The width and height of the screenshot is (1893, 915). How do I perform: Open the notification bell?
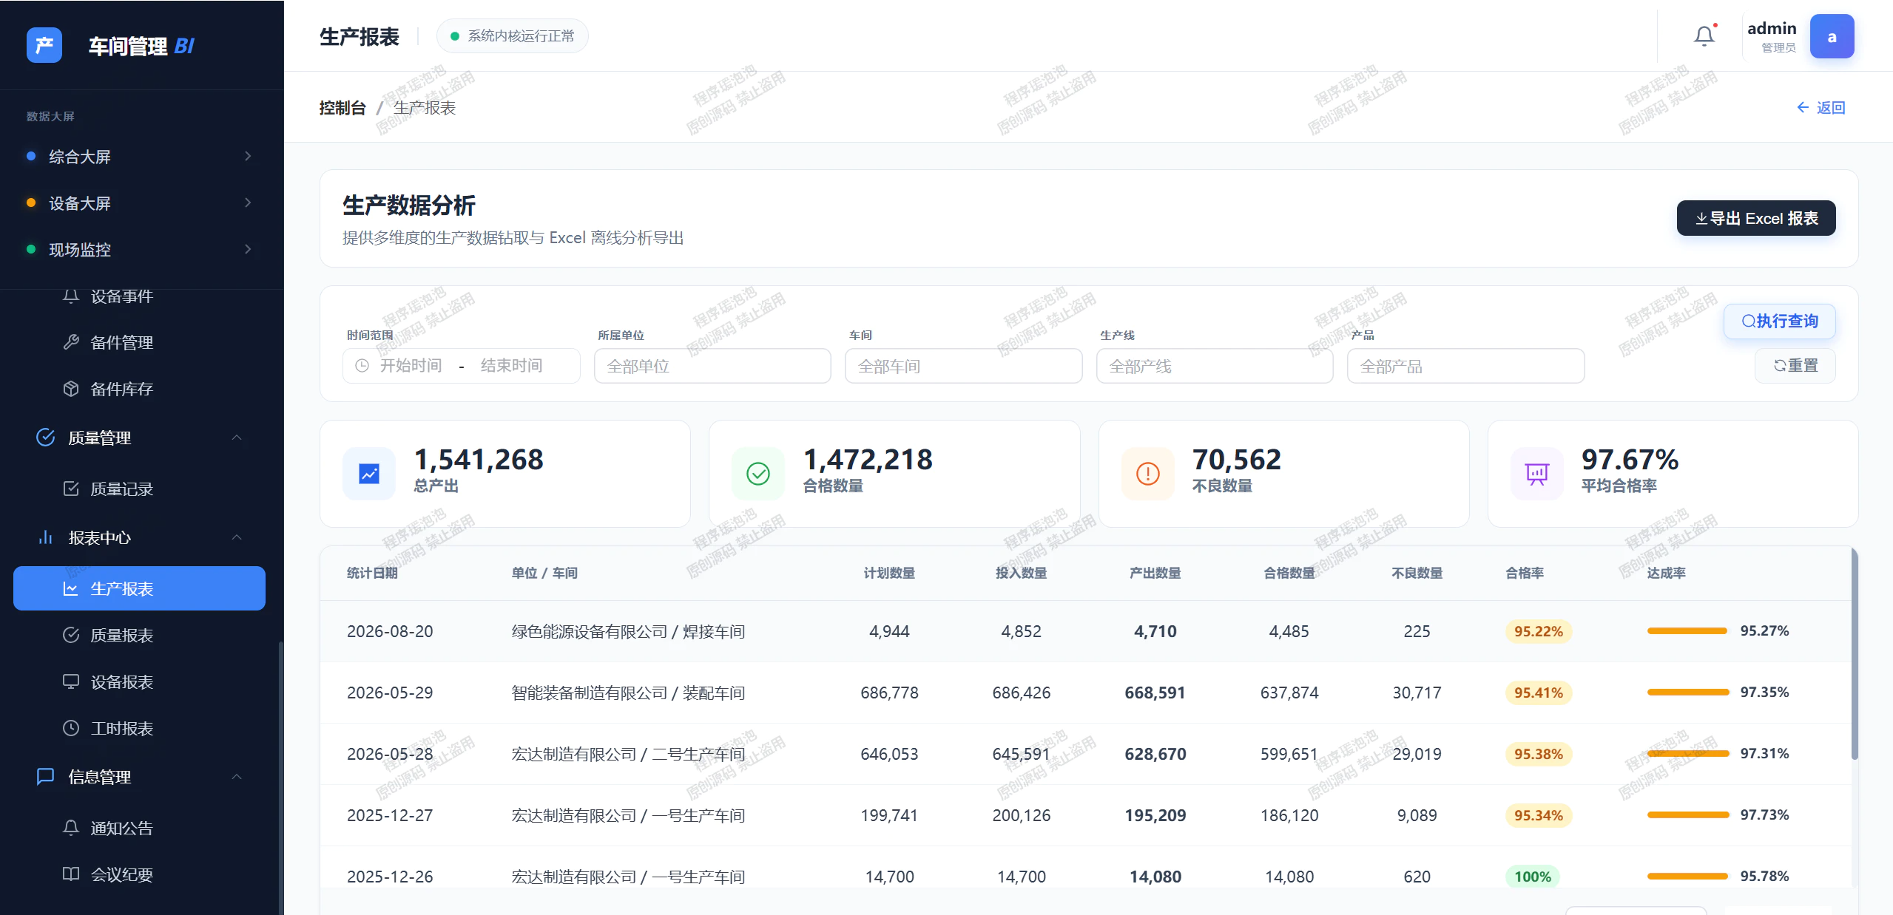coord(1704,35)
